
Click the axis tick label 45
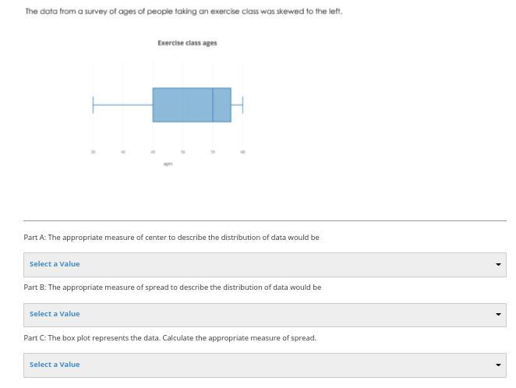(x=153, y=152)
